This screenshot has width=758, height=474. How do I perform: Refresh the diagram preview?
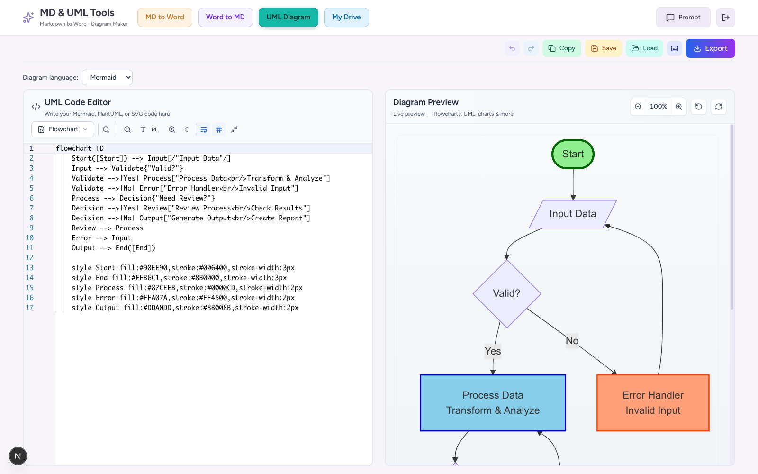719,107
